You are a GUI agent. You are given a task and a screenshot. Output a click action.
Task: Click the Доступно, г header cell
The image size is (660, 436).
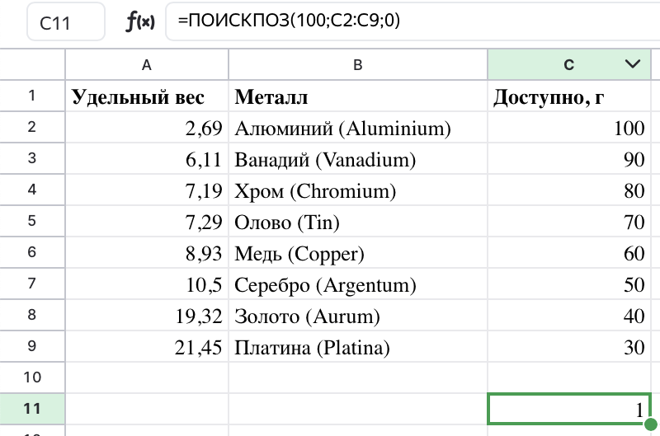(568, 96)
